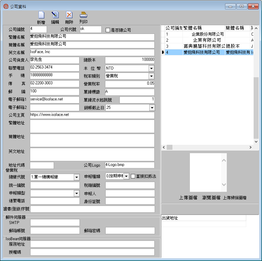
Task: Open the 本位幣 NTD dropdown
Action: [x=151, y=68]
